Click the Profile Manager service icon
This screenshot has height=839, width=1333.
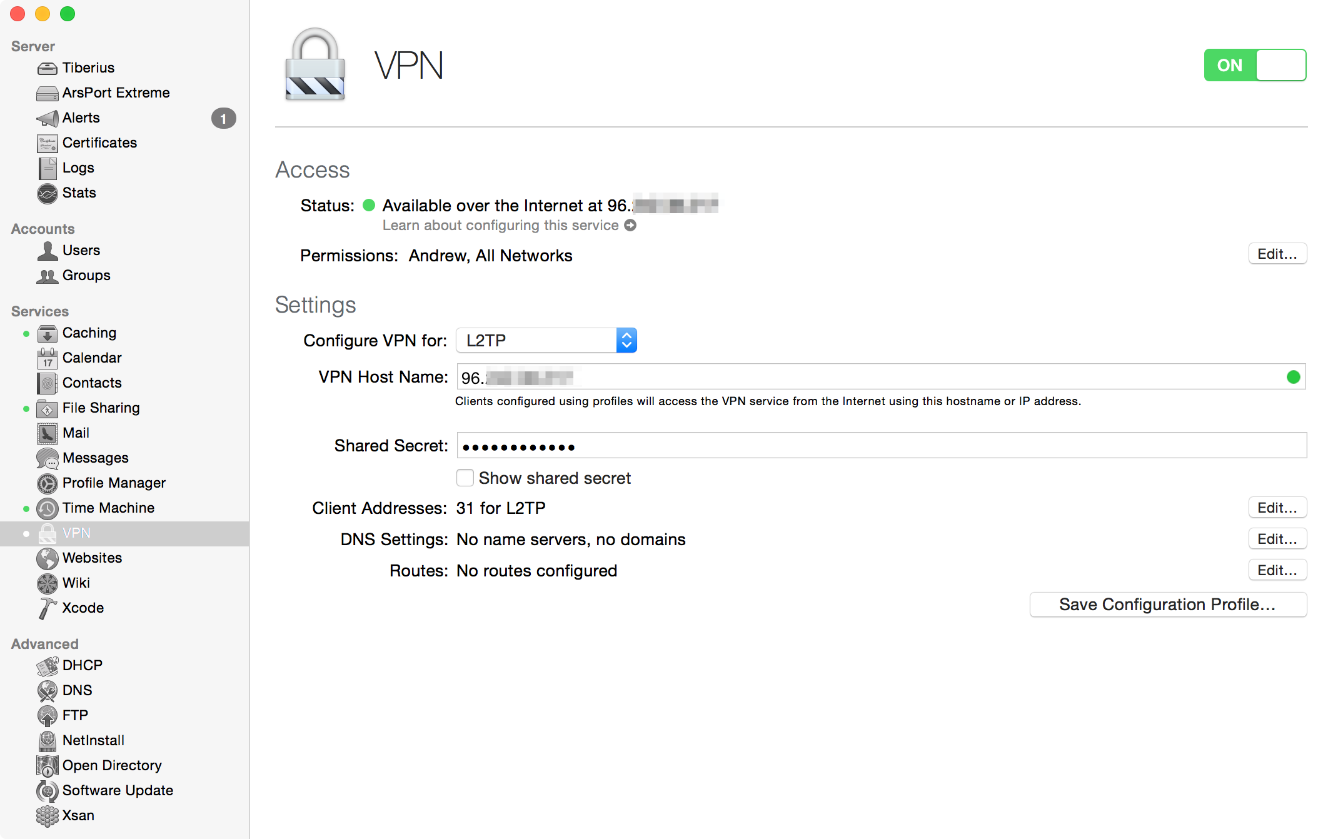(x=46, y=482)
